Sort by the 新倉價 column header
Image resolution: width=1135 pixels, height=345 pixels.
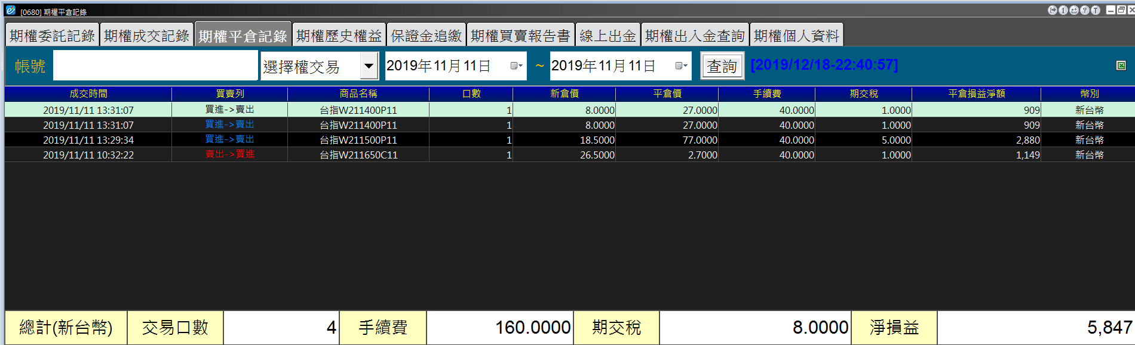[x=565, y=94]
